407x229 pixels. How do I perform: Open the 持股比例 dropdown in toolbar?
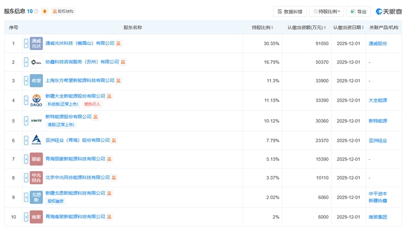[x=327, y=11]
